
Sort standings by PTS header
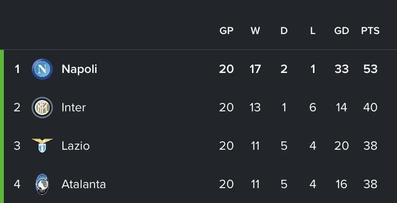370,31
